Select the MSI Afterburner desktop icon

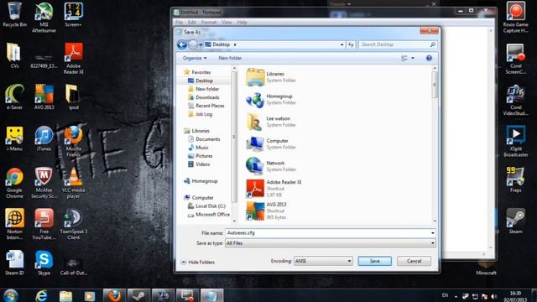44,17
